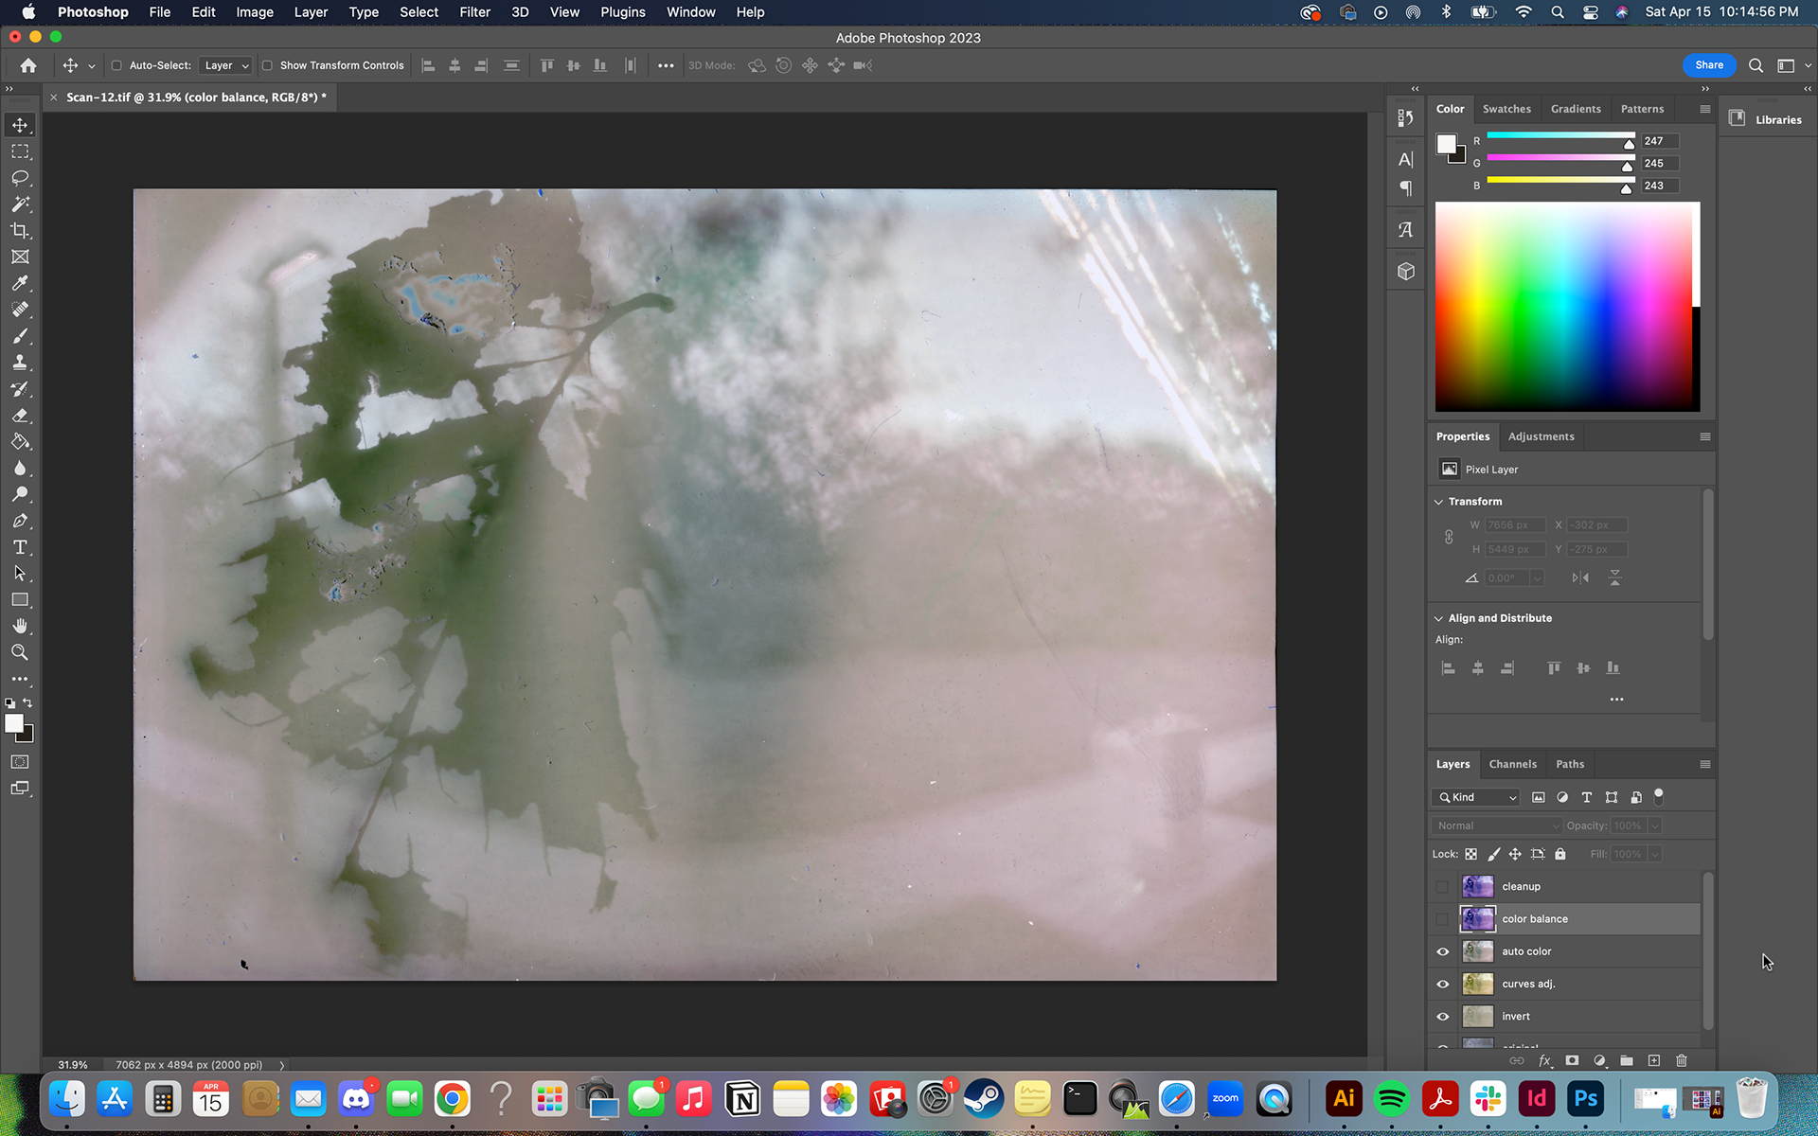The width and height of the screenshot is (1818, 1136).
Task: Click the Share button
Action: (1708, 64)
